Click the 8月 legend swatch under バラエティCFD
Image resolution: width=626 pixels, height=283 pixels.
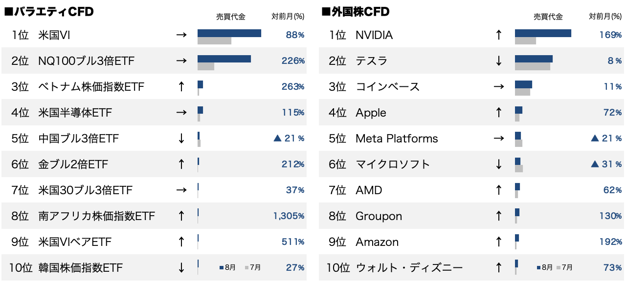coord(222,268)
